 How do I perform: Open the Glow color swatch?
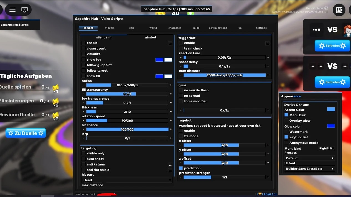click(331, 126)
